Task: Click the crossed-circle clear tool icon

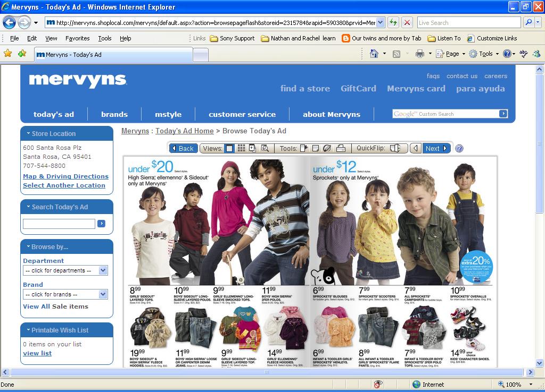Action: (x=327, y=149)
